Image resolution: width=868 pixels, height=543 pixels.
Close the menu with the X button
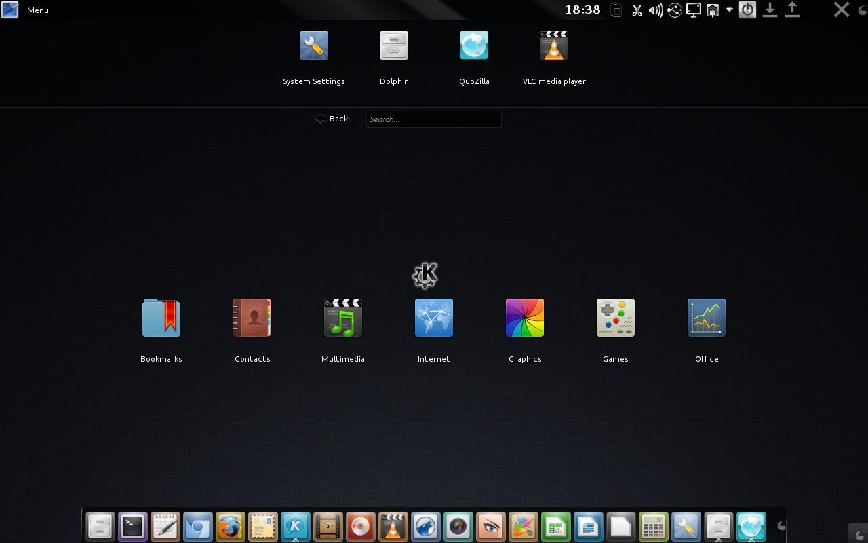pos(842,10)
